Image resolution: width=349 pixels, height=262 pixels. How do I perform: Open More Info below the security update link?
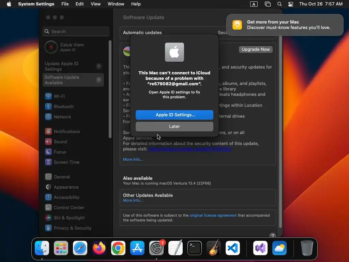(133, 159)
